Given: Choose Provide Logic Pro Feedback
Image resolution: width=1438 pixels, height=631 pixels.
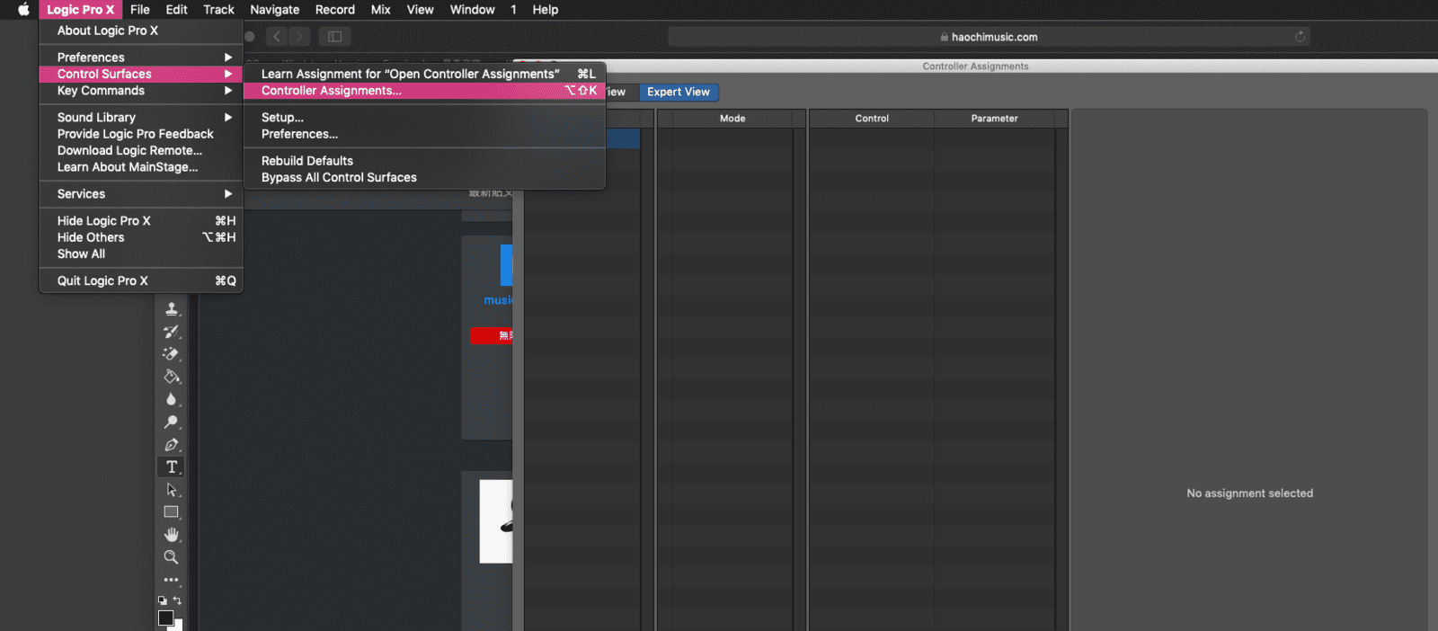Looking at the screenshot, I should tap(141, 134).
